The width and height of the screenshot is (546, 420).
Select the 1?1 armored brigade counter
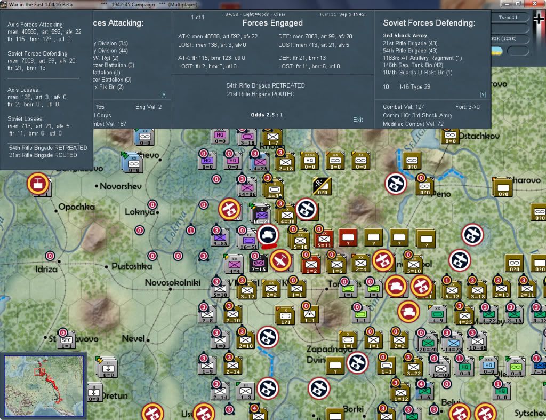286,316
